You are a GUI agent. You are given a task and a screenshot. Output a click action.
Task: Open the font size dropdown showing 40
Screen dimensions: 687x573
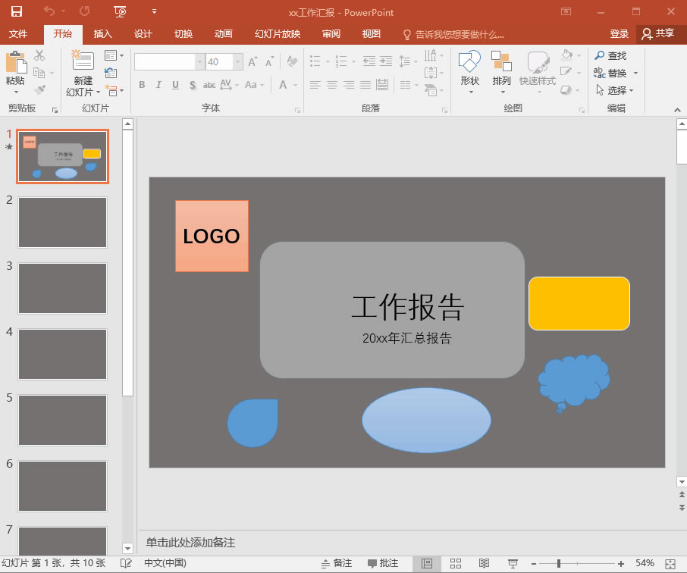[x=238, y=62]
